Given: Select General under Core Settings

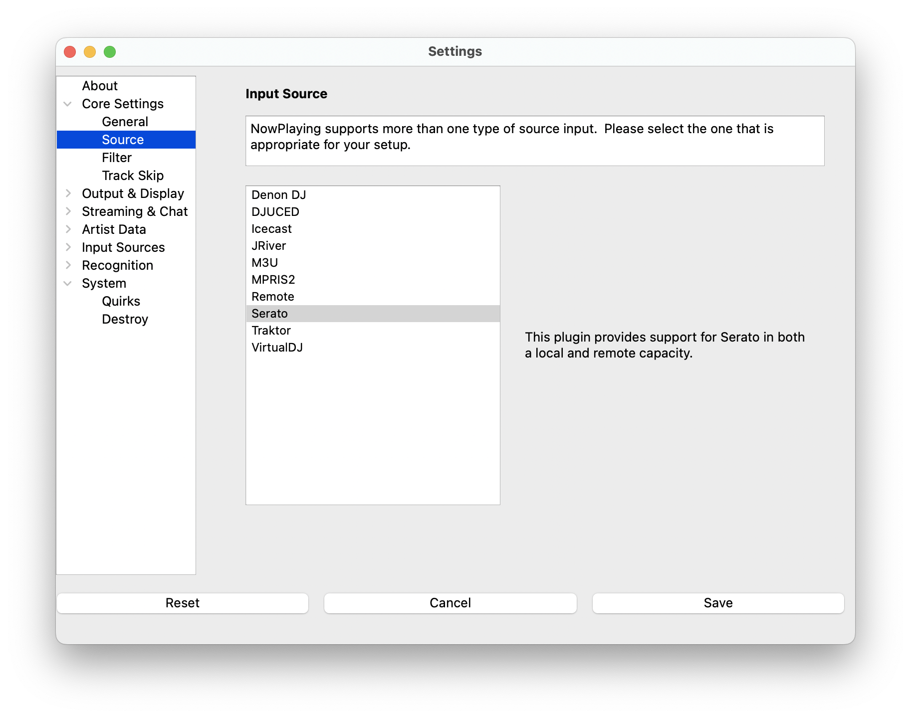Looking at the screenshot, I should (x=125, y=122).
